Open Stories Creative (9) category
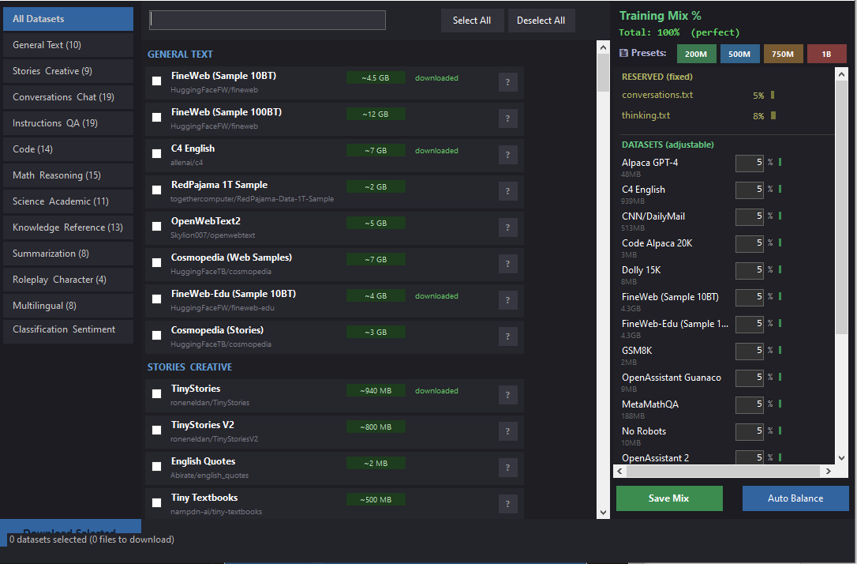 click(69, 71)
